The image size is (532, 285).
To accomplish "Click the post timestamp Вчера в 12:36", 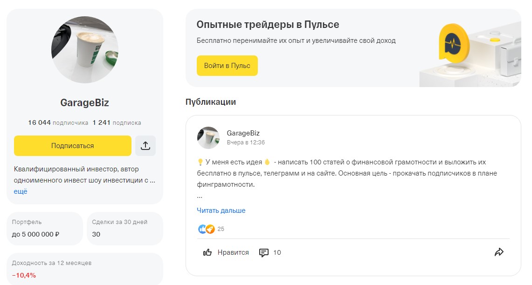I will click(x=246, y=142).
